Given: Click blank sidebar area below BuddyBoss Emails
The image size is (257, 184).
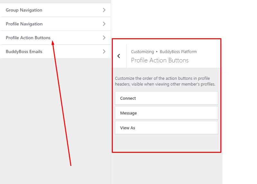Looking at the screenshot, I should (x=55, y=121).
